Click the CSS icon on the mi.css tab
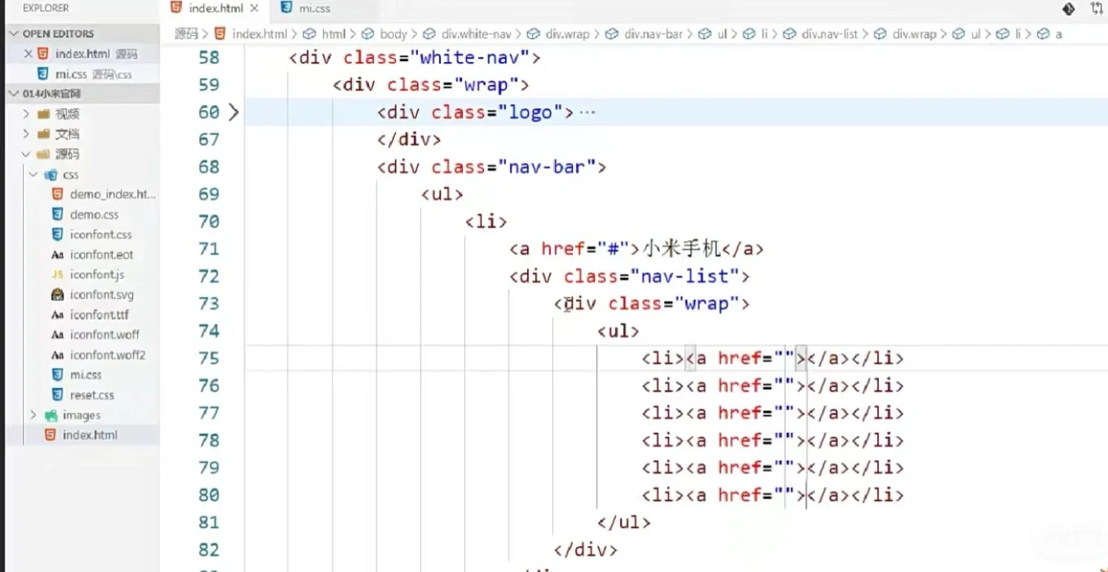This screenshot has height=572, width=1108. click(x=286, y=7)
